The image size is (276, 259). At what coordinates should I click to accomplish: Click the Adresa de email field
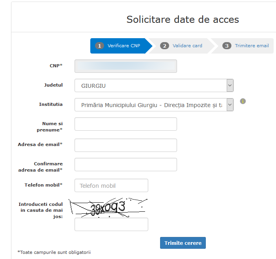125,145
